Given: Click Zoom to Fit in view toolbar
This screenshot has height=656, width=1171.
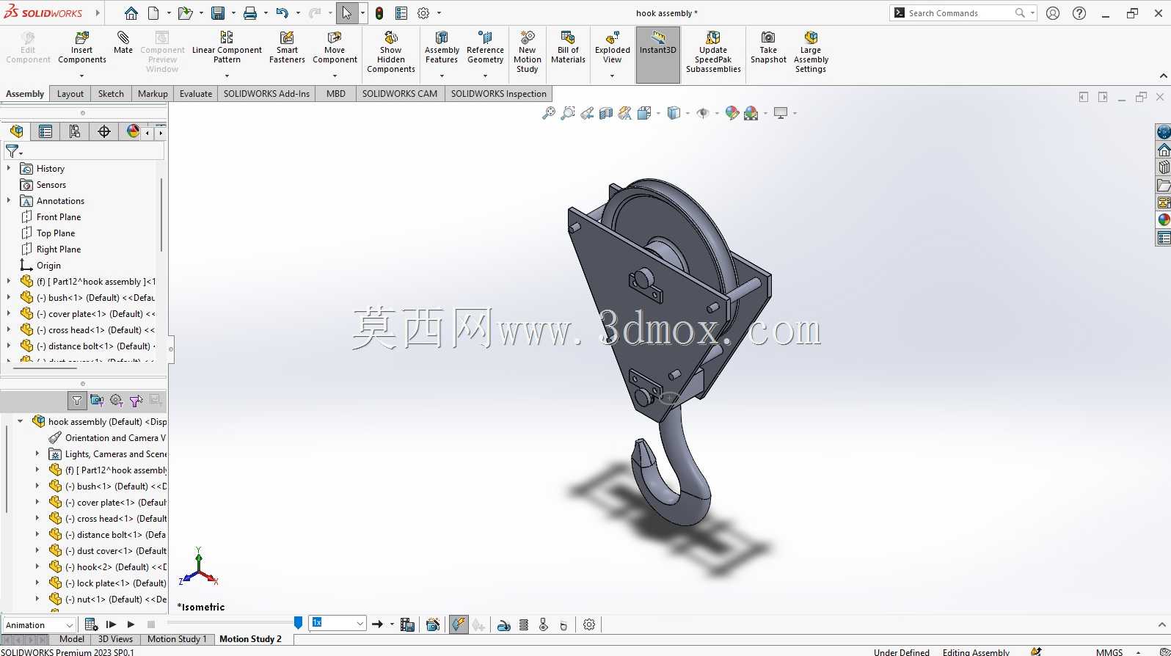Looking at the screenshot, I should click(x=549, y=113).
